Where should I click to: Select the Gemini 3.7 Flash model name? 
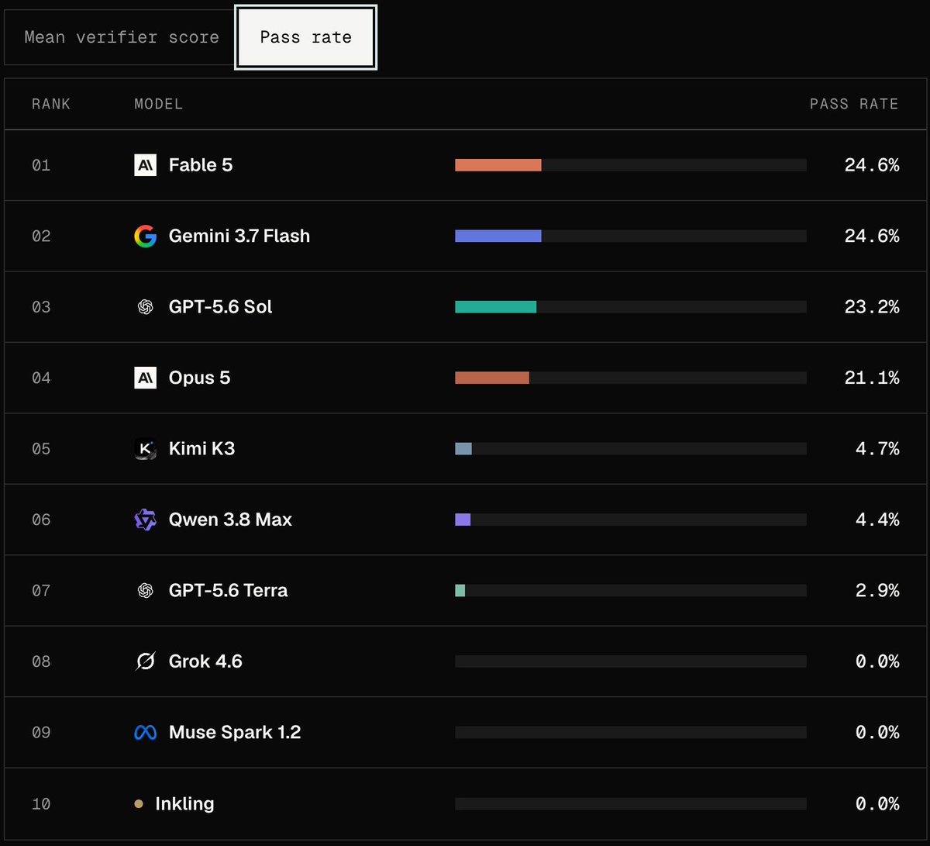tap(239, 236)
